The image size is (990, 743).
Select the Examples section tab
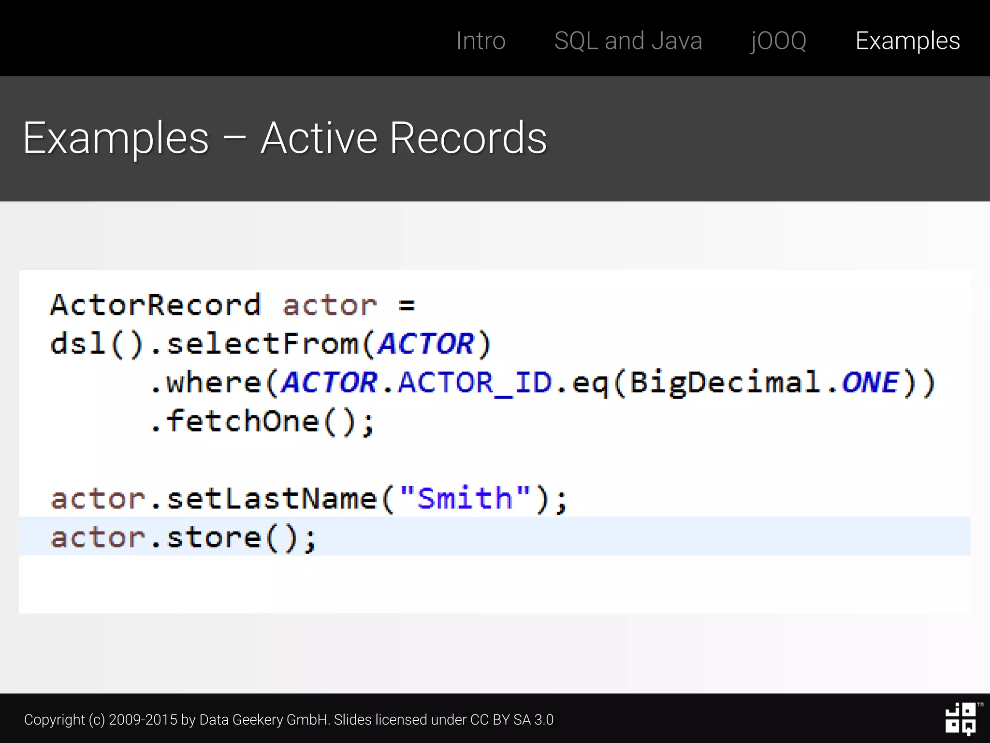[907, 41]
